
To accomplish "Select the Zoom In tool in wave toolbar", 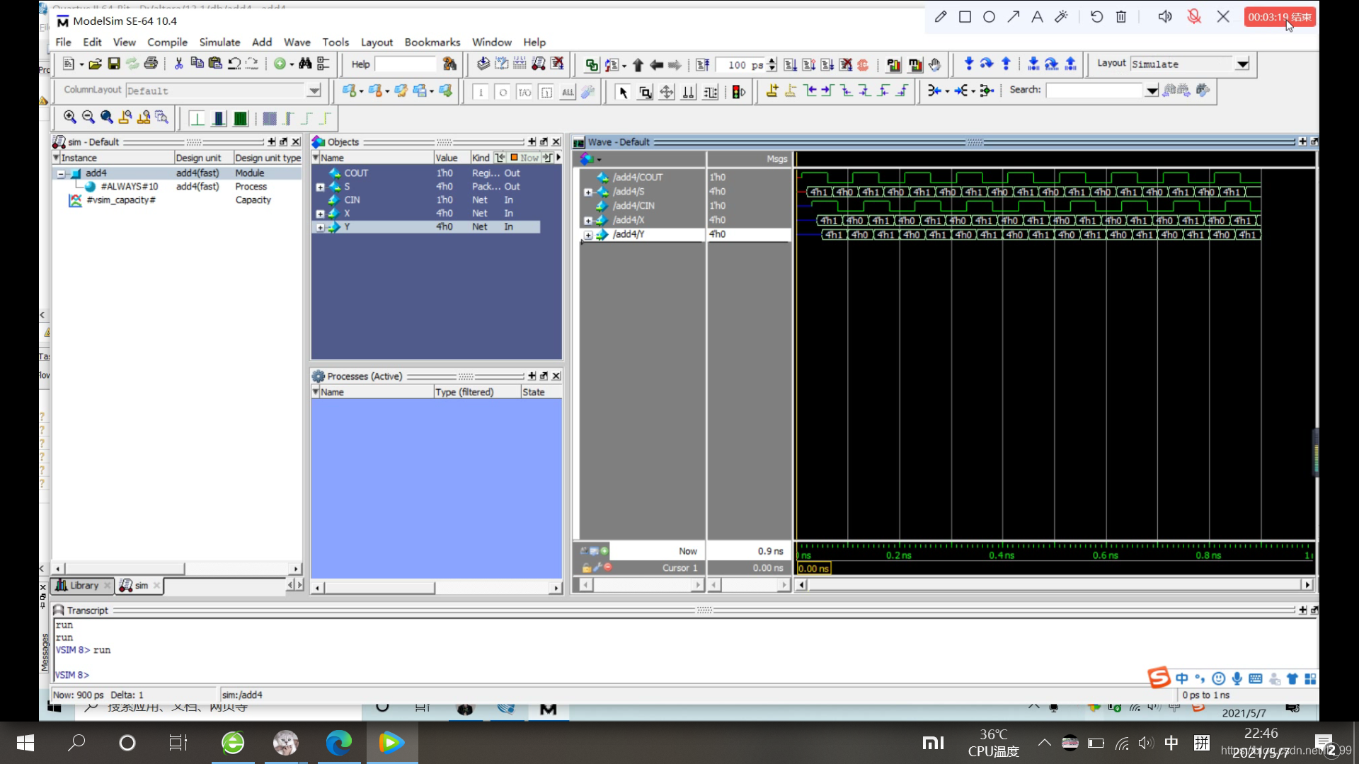I will [69, 117].
